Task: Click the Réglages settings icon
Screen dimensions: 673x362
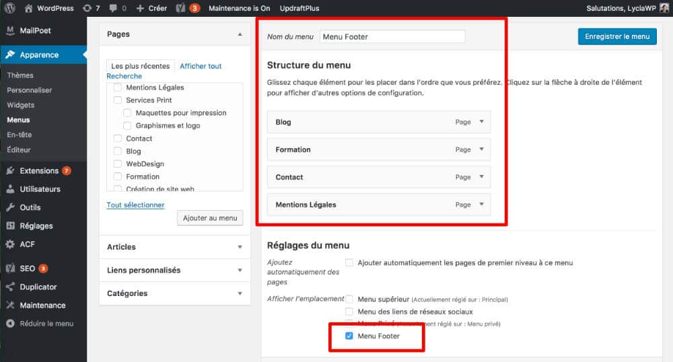Action: pos(10,226)
